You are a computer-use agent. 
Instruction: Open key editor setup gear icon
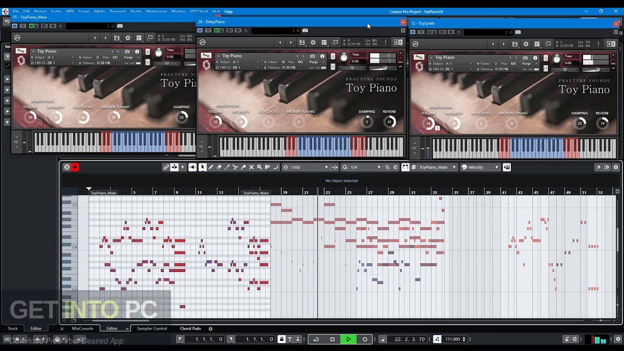click(x=616, y=167)
